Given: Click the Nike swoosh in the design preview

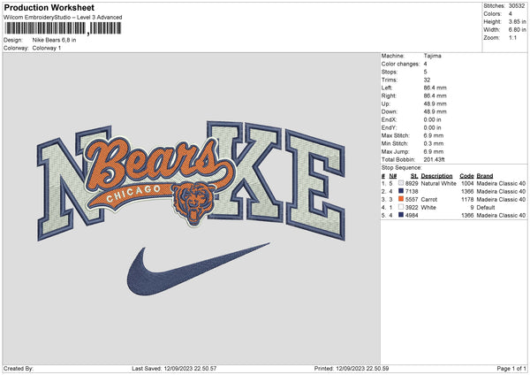Looking at the screenshot, I should [198, 269].
